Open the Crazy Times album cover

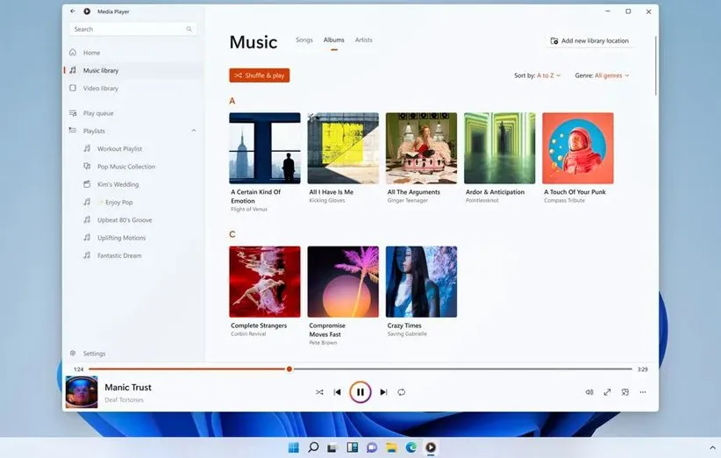coord(421,282)
